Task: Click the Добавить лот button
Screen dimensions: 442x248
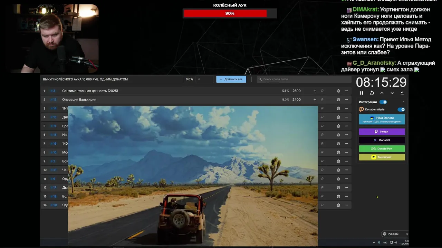Action: 231,79
